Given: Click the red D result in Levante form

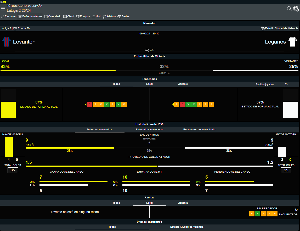Looking at the screenshot, I should pyautogui.click(x=89, y=104).
